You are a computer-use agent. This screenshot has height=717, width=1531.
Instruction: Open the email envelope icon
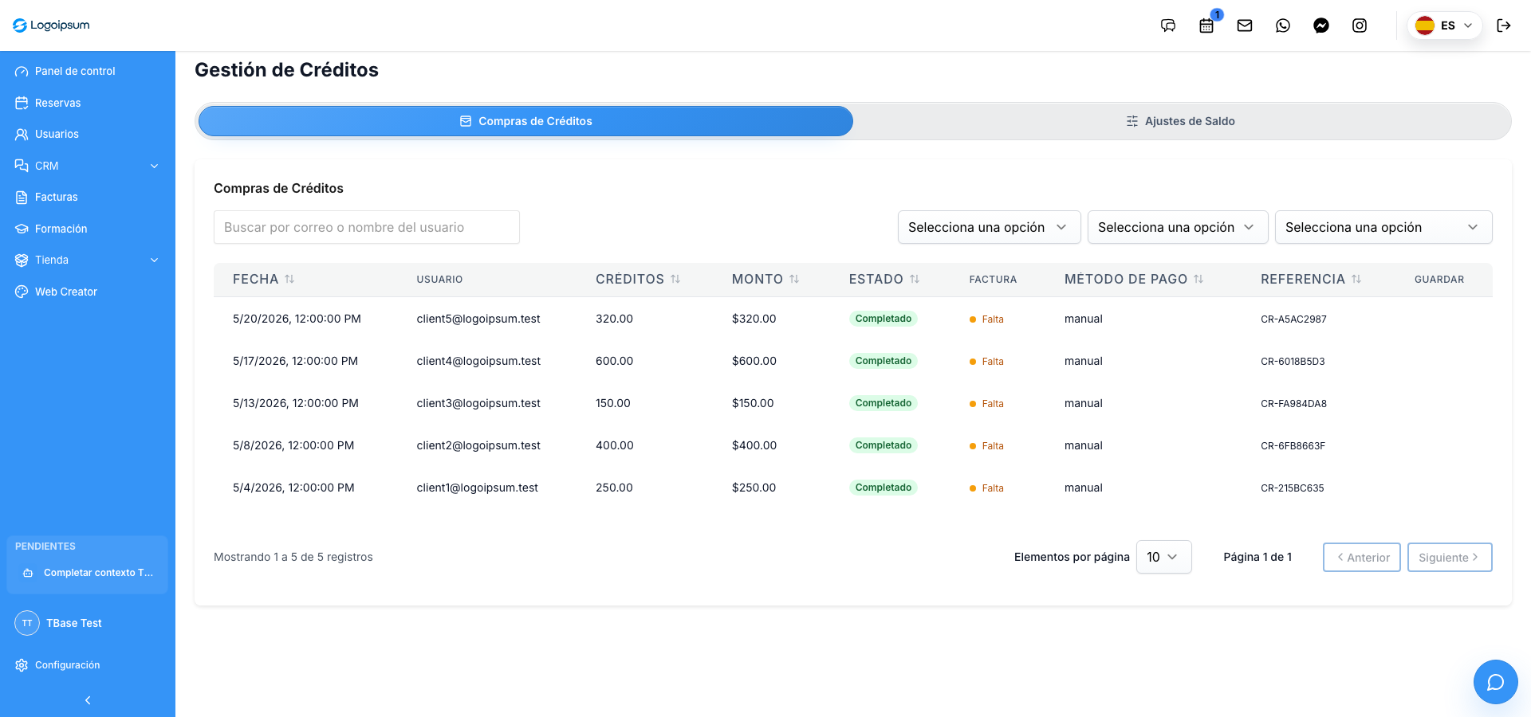point(1245,25)
